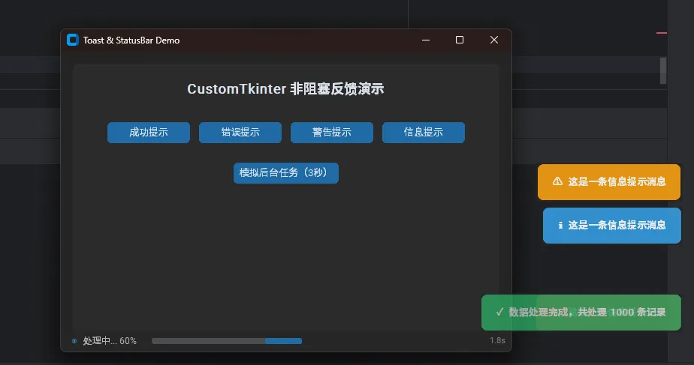Screen dimensions: 694x365
Task: Click the warning triangle icon in orange toast
Action: 557,181
